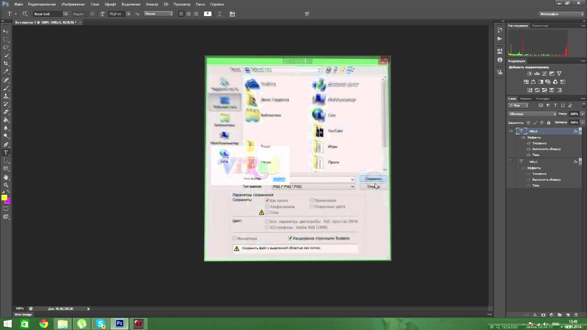Image resolution: width=587 pixels, height=330 pixels.
Task: Open Google Chrome from the taskbar
Action: (44, 324)
